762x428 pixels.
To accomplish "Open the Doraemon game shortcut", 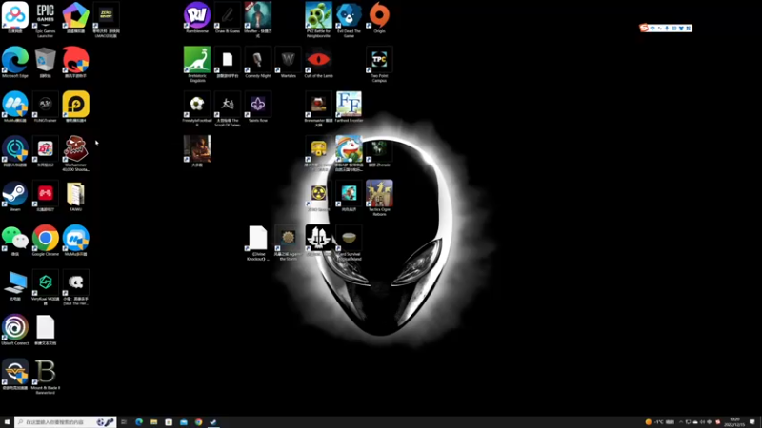I will coord(349,153).
